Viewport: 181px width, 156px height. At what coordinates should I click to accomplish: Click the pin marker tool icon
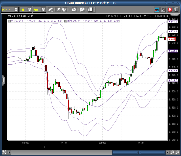point(58,10)
